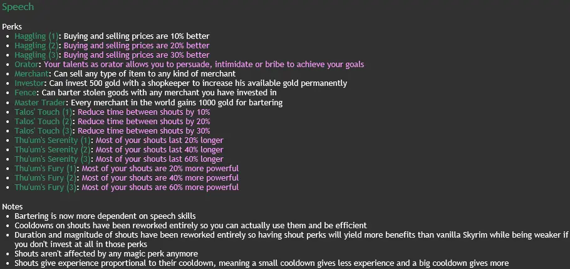Click the Merchant perk name
The width and height of the screenshot is (570, 269).
pyautogui.click(x=31, y=74)
